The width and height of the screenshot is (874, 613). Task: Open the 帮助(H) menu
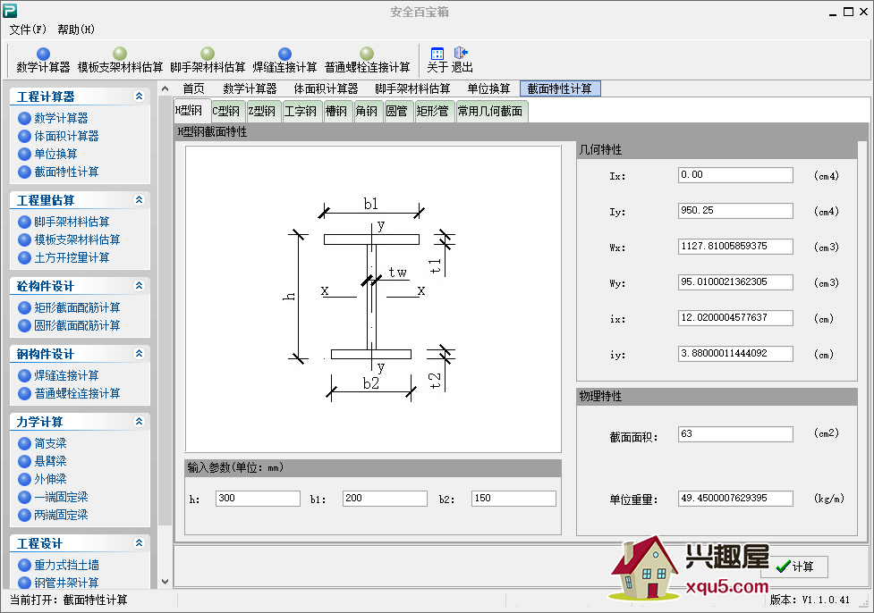(x=76, y=29)
